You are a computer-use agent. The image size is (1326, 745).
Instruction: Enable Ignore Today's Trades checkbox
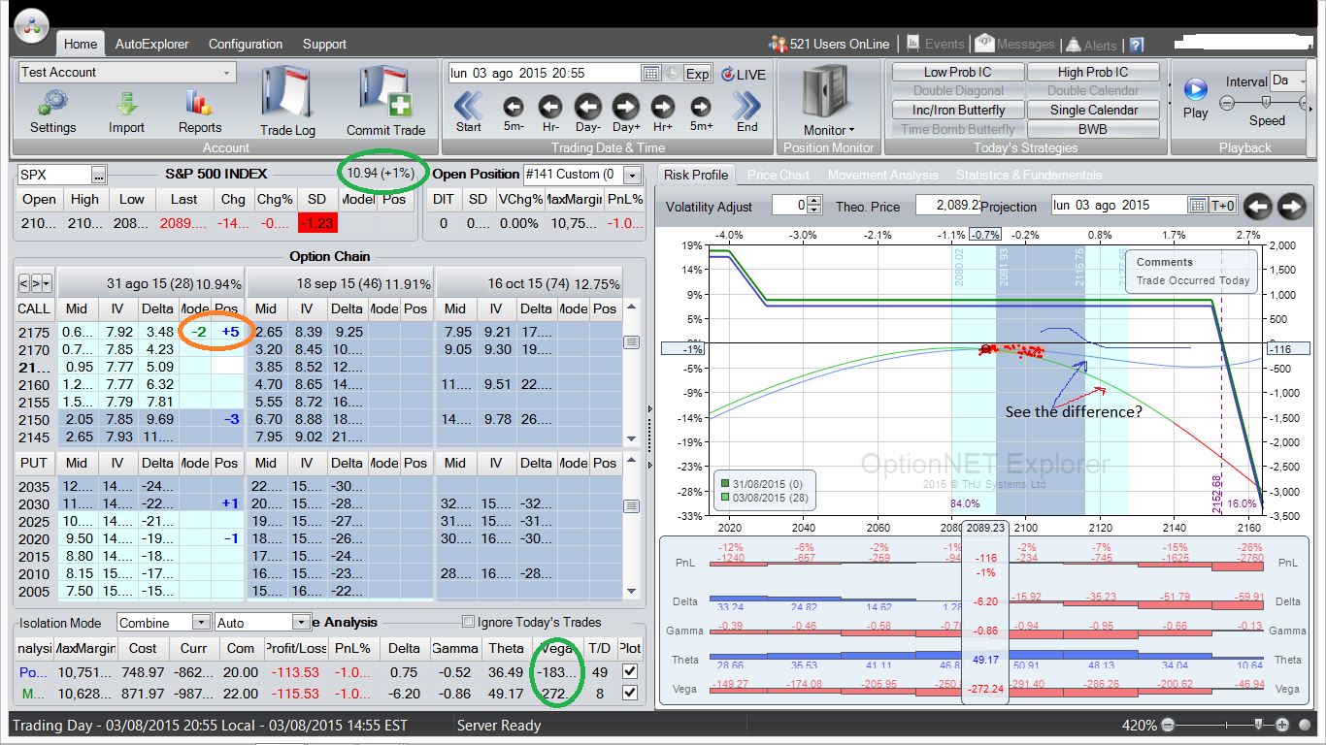coord(469,623)
